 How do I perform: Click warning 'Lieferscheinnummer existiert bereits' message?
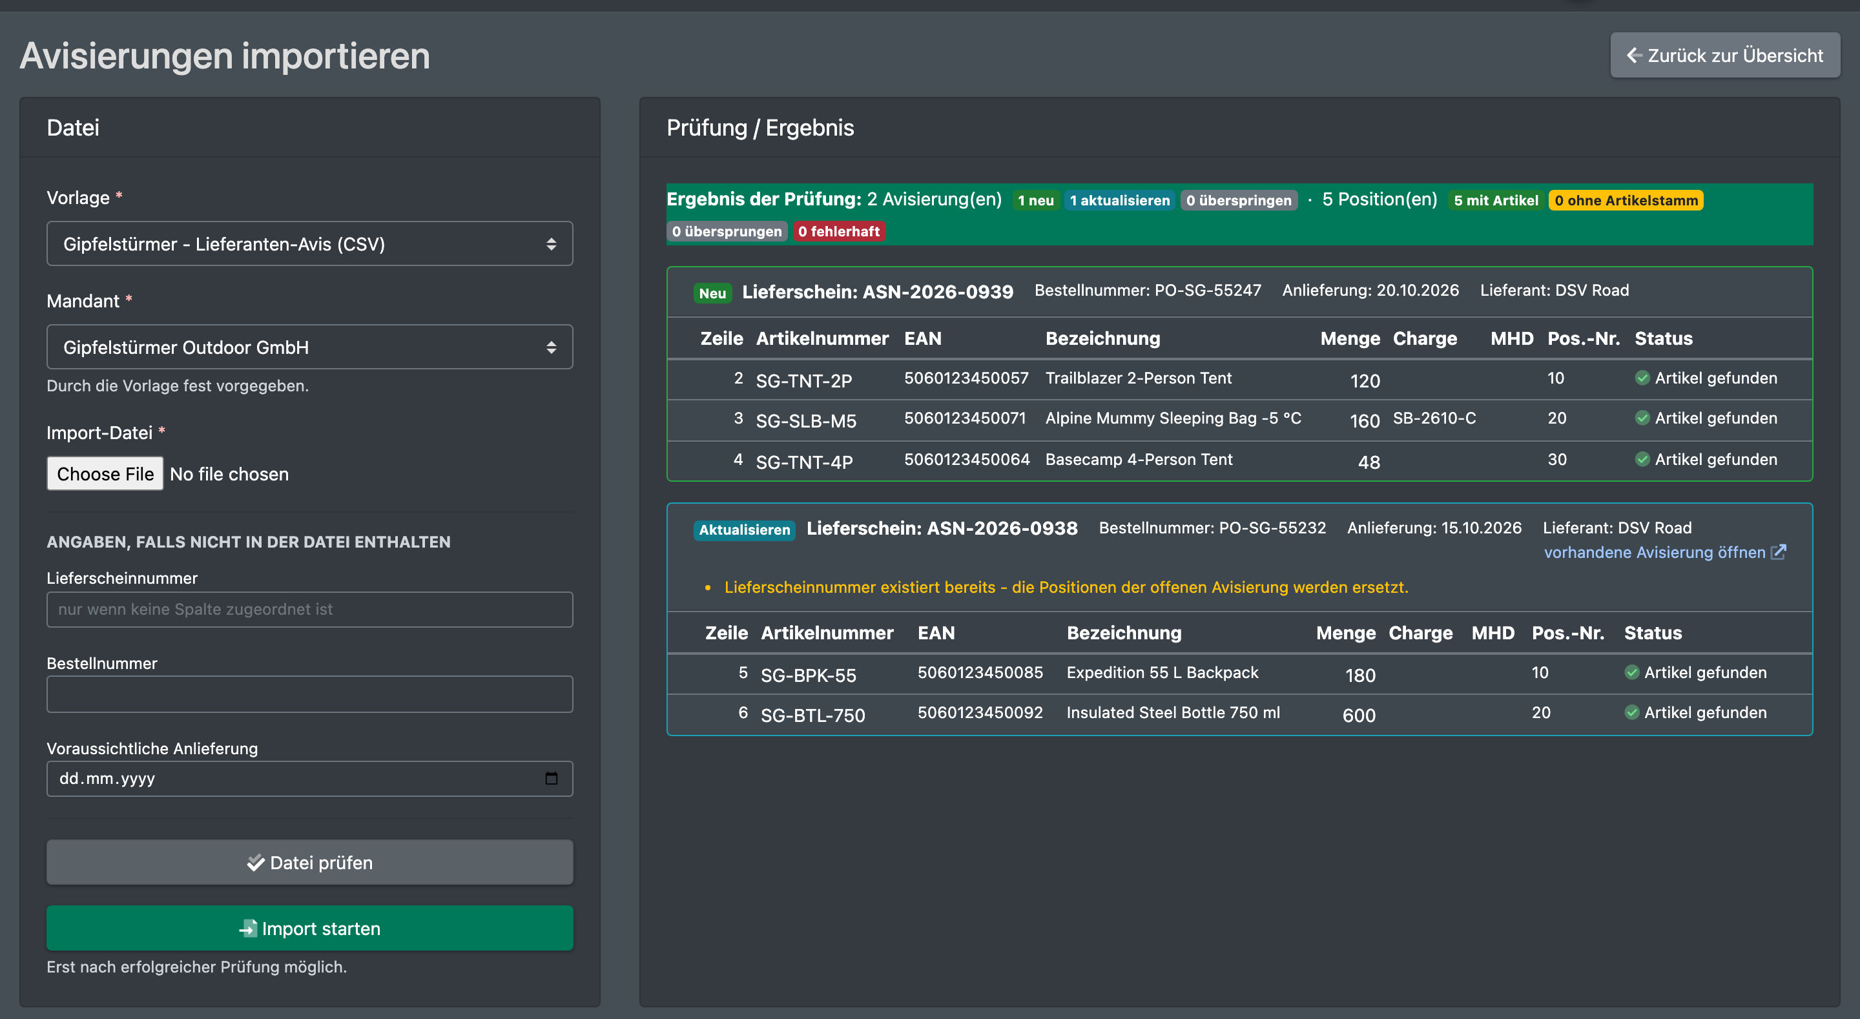point(1066,587)
